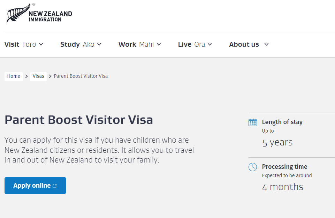Click the calendar icon beside Length of stay
335x218 pixels.
(253, 122)
